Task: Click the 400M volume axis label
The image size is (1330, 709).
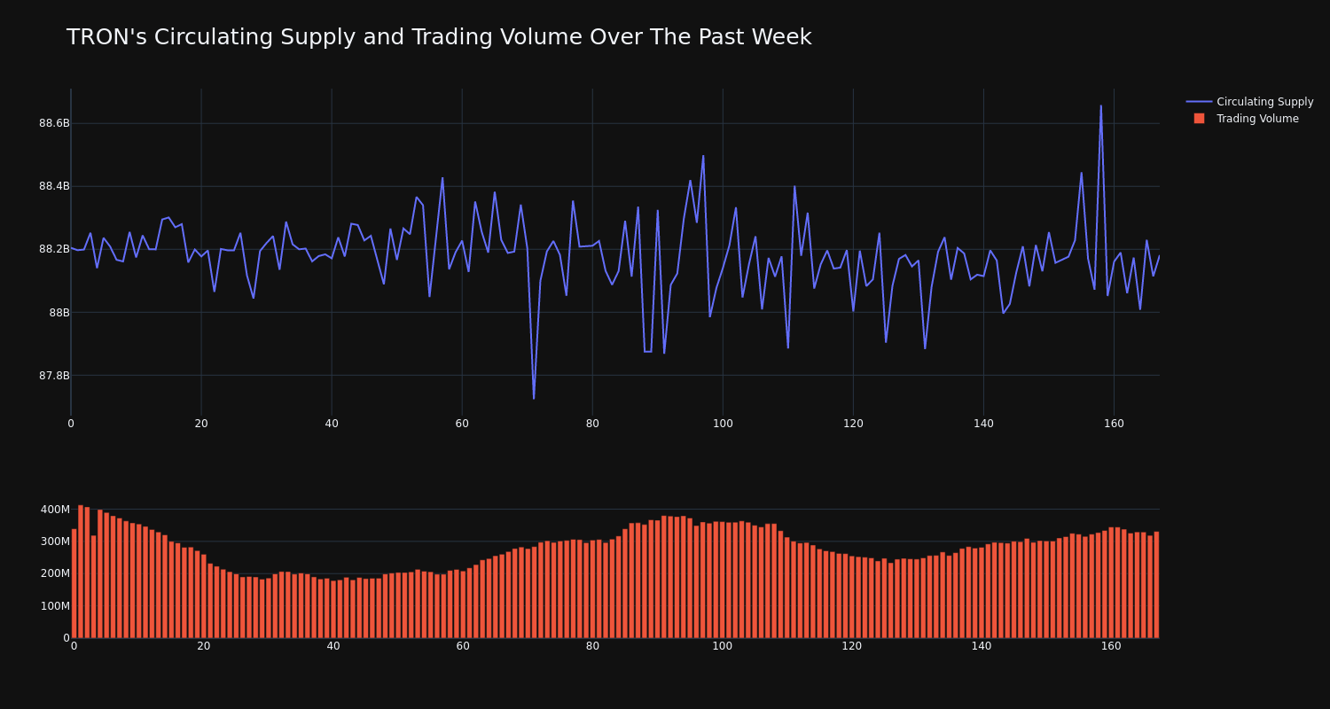Action: point(54,510)
